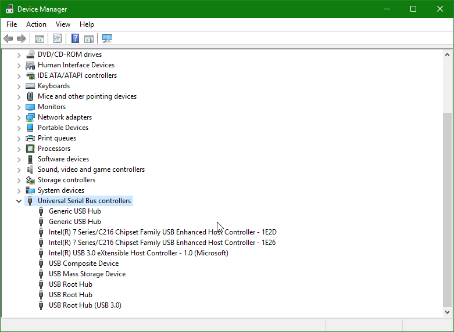This screenshot has height=332, width=454.
Task: Click the Forward arrow toolbar icon
Action: click(x=22, y=38)
